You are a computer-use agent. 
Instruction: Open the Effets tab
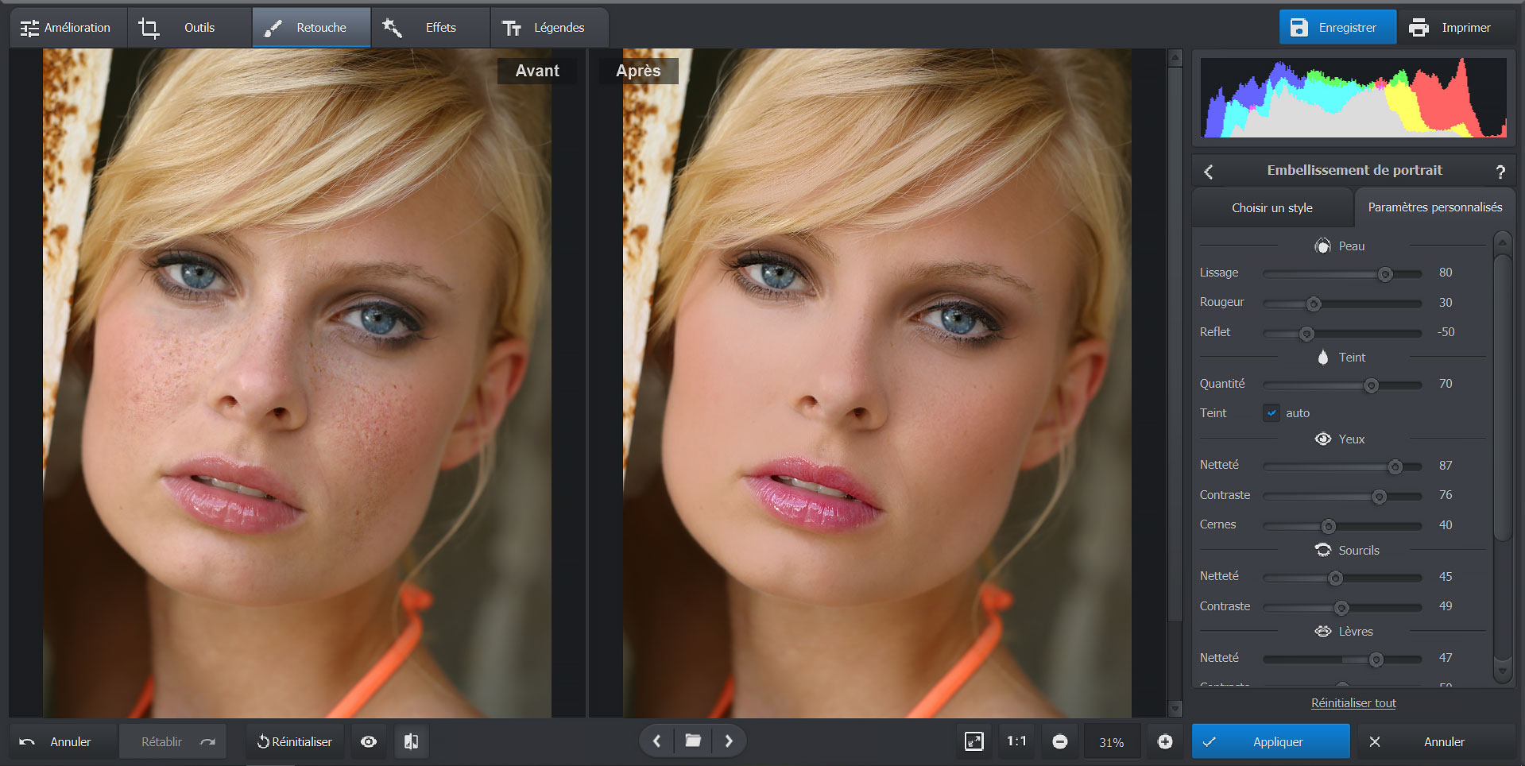coord(431,28)
